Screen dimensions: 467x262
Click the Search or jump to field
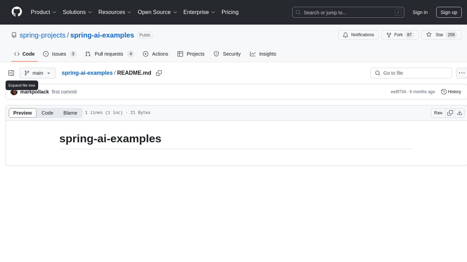tap(348, 12)
